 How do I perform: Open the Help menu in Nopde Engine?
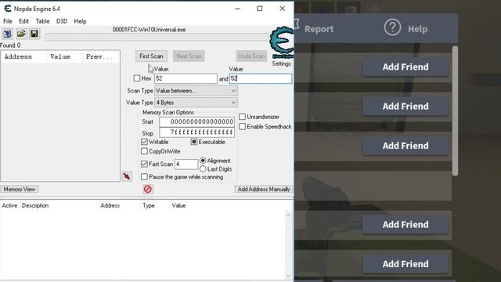coord(80,21)
